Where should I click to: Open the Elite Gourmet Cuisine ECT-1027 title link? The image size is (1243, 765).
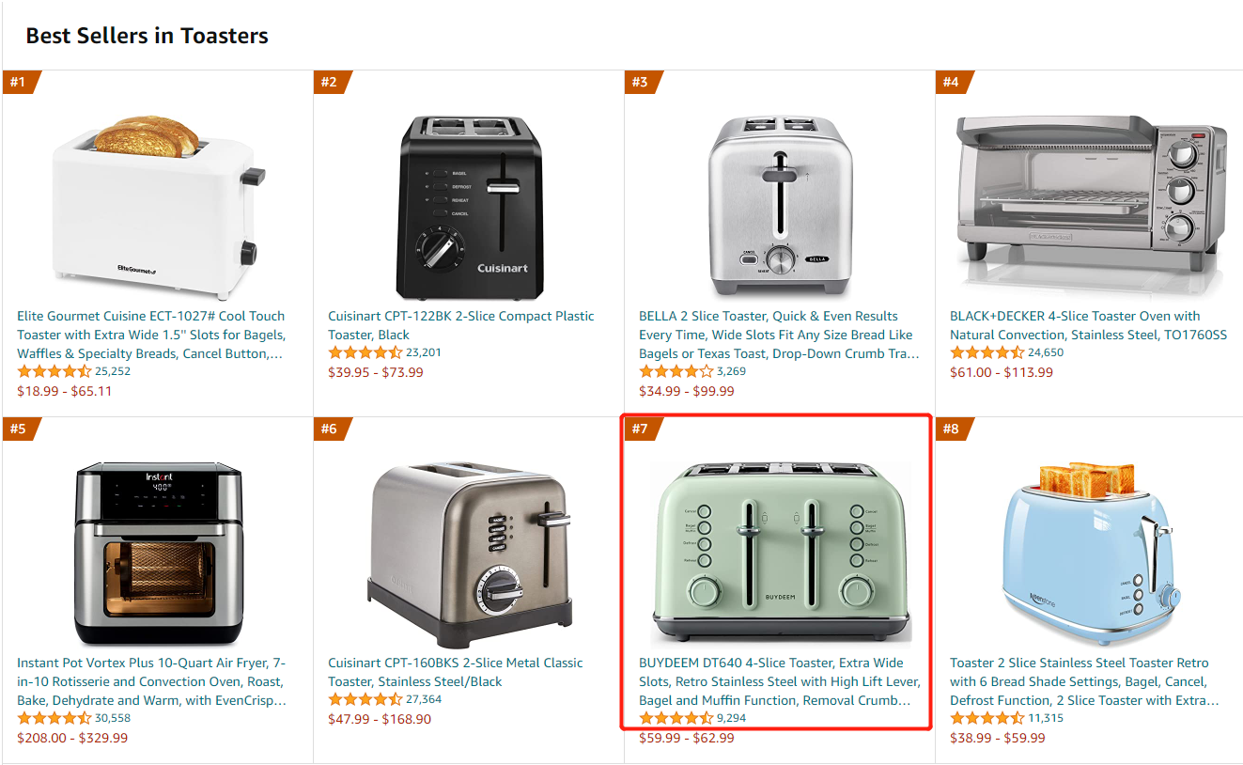point(151,335)
